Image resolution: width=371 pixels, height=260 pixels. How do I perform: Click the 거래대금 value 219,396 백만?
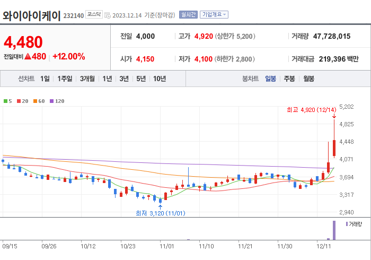coord(339,59)
